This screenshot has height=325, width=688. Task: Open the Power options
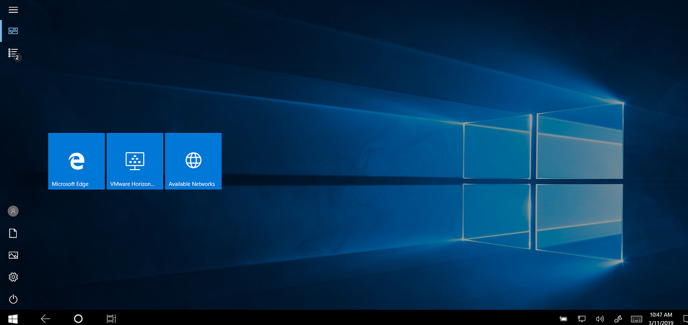click(x=13, y=299)
